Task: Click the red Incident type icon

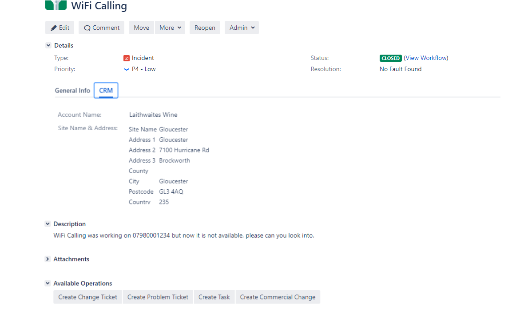Action: click(x=127, y=58)
